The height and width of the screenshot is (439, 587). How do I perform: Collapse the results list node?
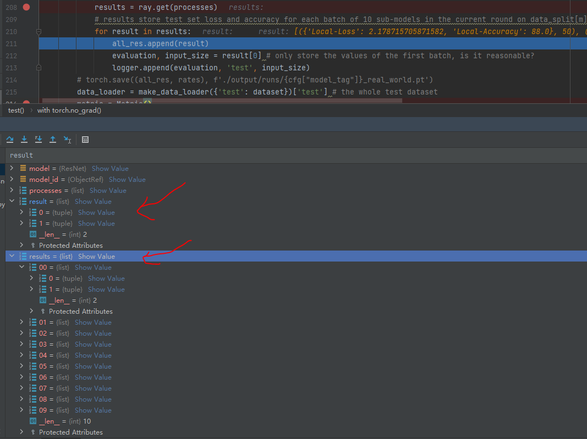[12, 256]
